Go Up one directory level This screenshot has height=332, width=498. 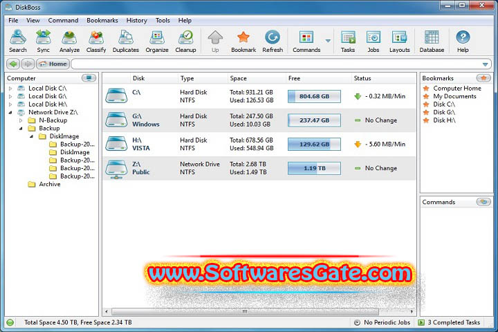coord(215,41)
